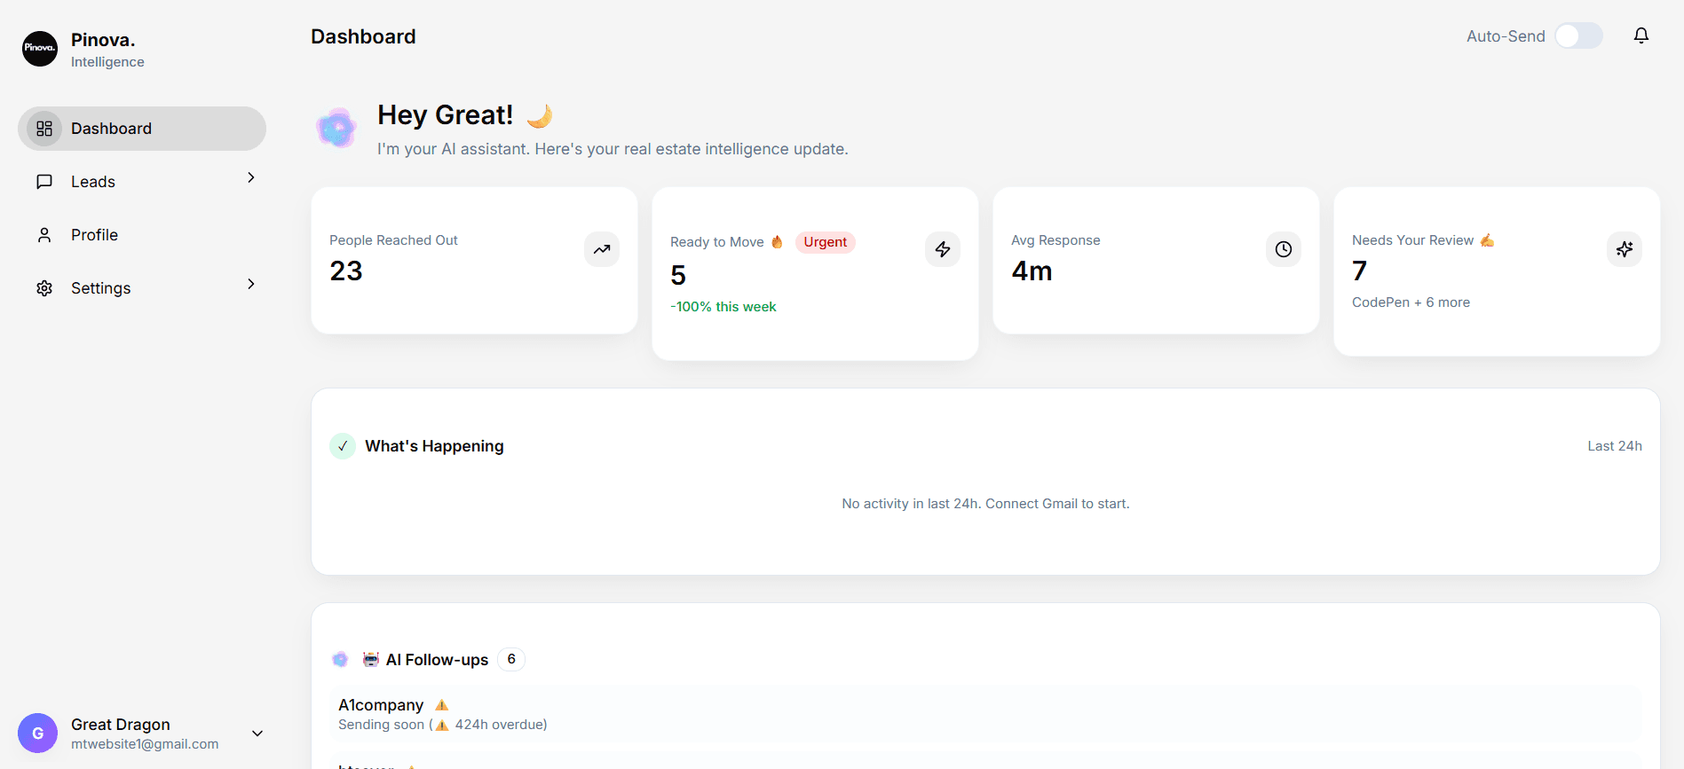The width and height of the screenshot is (1684, 769).
Task: Select Dashboard in the sidebar
Action: (x=111, y=128)
